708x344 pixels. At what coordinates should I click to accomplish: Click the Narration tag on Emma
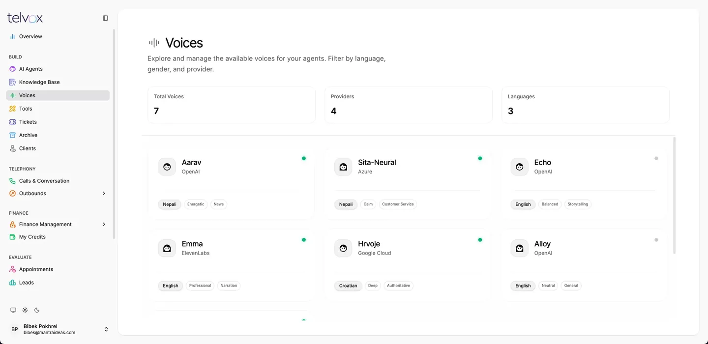229,286
